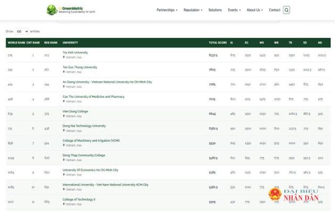Sort by GO column header
The width and height of the screenshot is (335, 211).
(320, 42)
